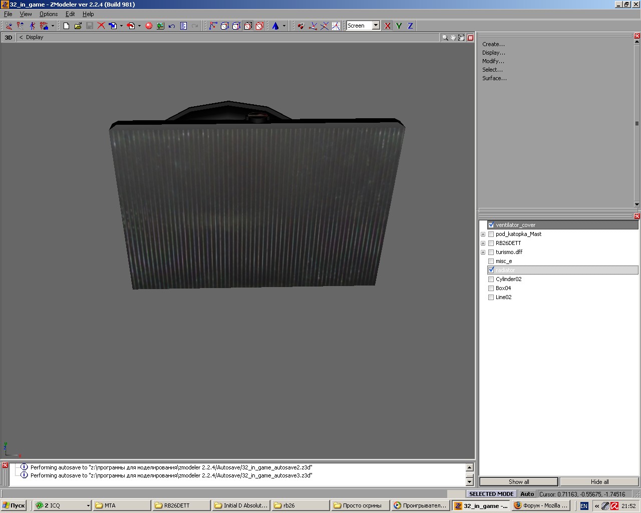Toggle the X axis constraint

[387, 26]
